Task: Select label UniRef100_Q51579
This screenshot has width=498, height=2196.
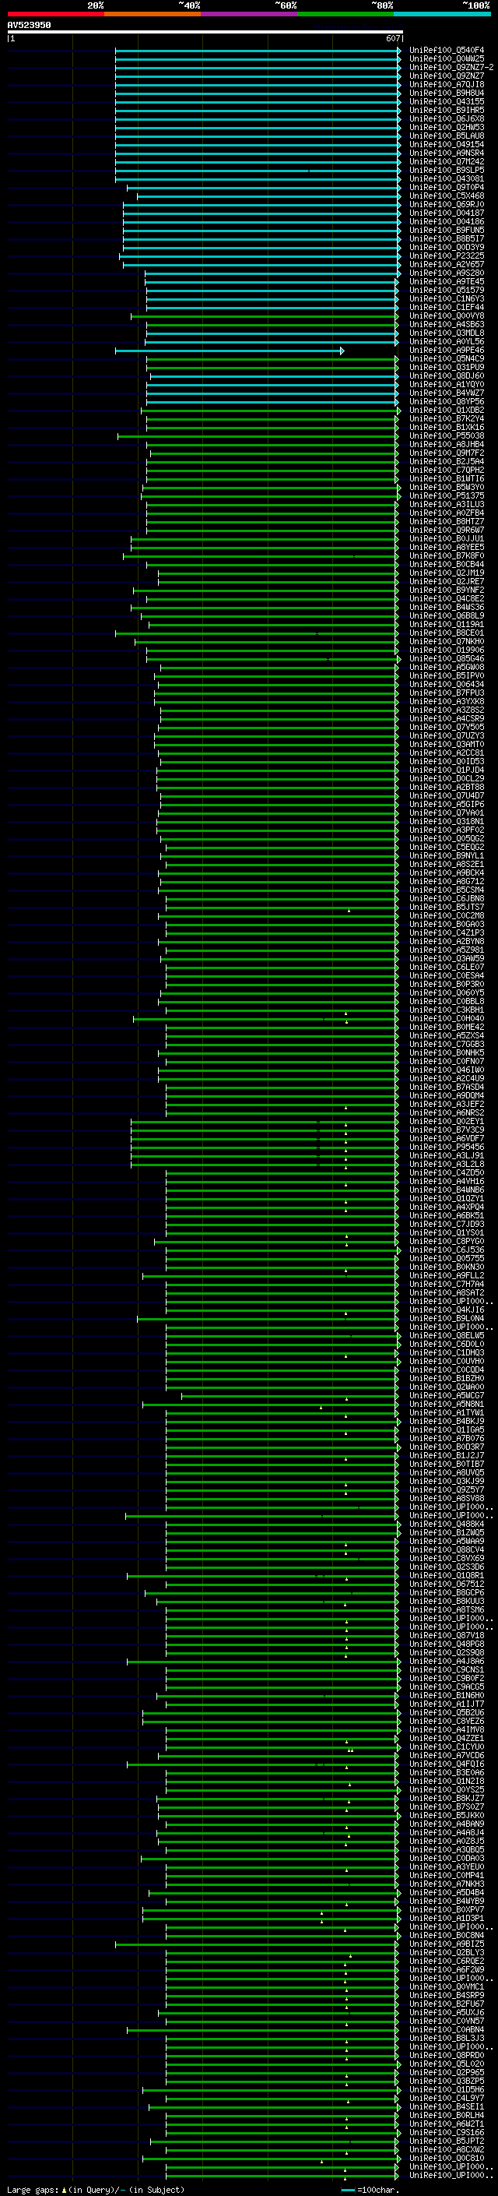Action: tap(447, 290)
